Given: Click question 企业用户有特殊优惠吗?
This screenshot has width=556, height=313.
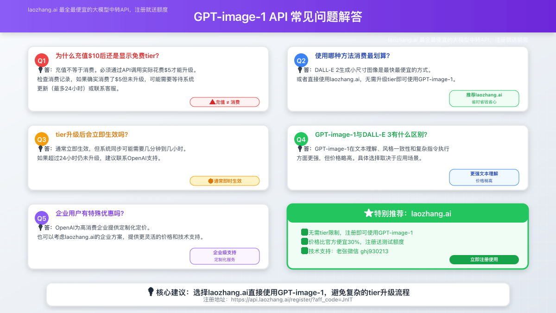Looking at the screenshot, I should [90, 213].
